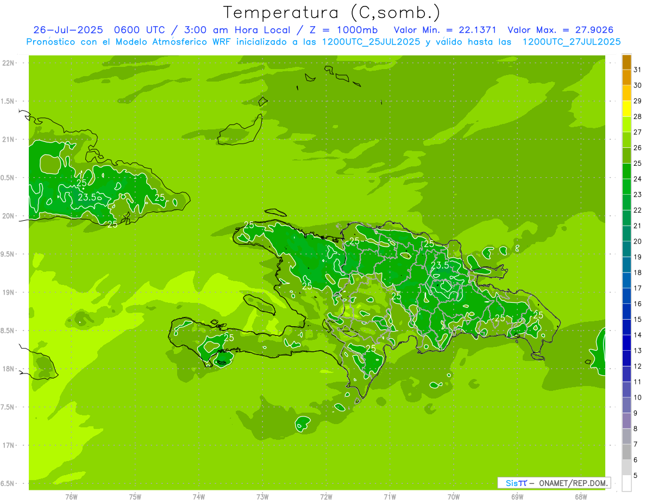Click the color bar segment between 26 and 27
652x504 pixels.
pos(626,140)
